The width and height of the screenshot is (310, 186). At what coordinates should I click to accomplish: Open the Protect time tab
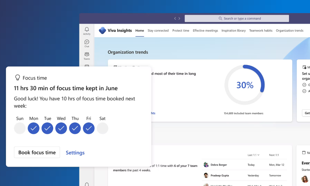181,31
